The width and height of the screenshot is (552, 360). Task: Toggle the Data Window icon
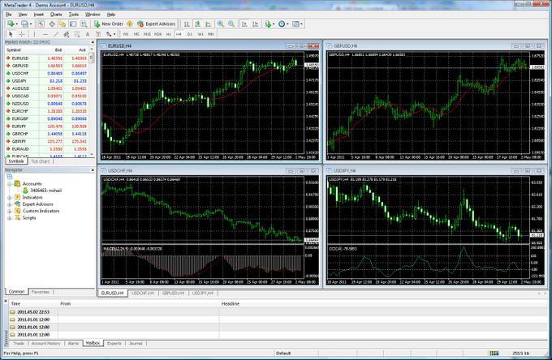(52, 24)
